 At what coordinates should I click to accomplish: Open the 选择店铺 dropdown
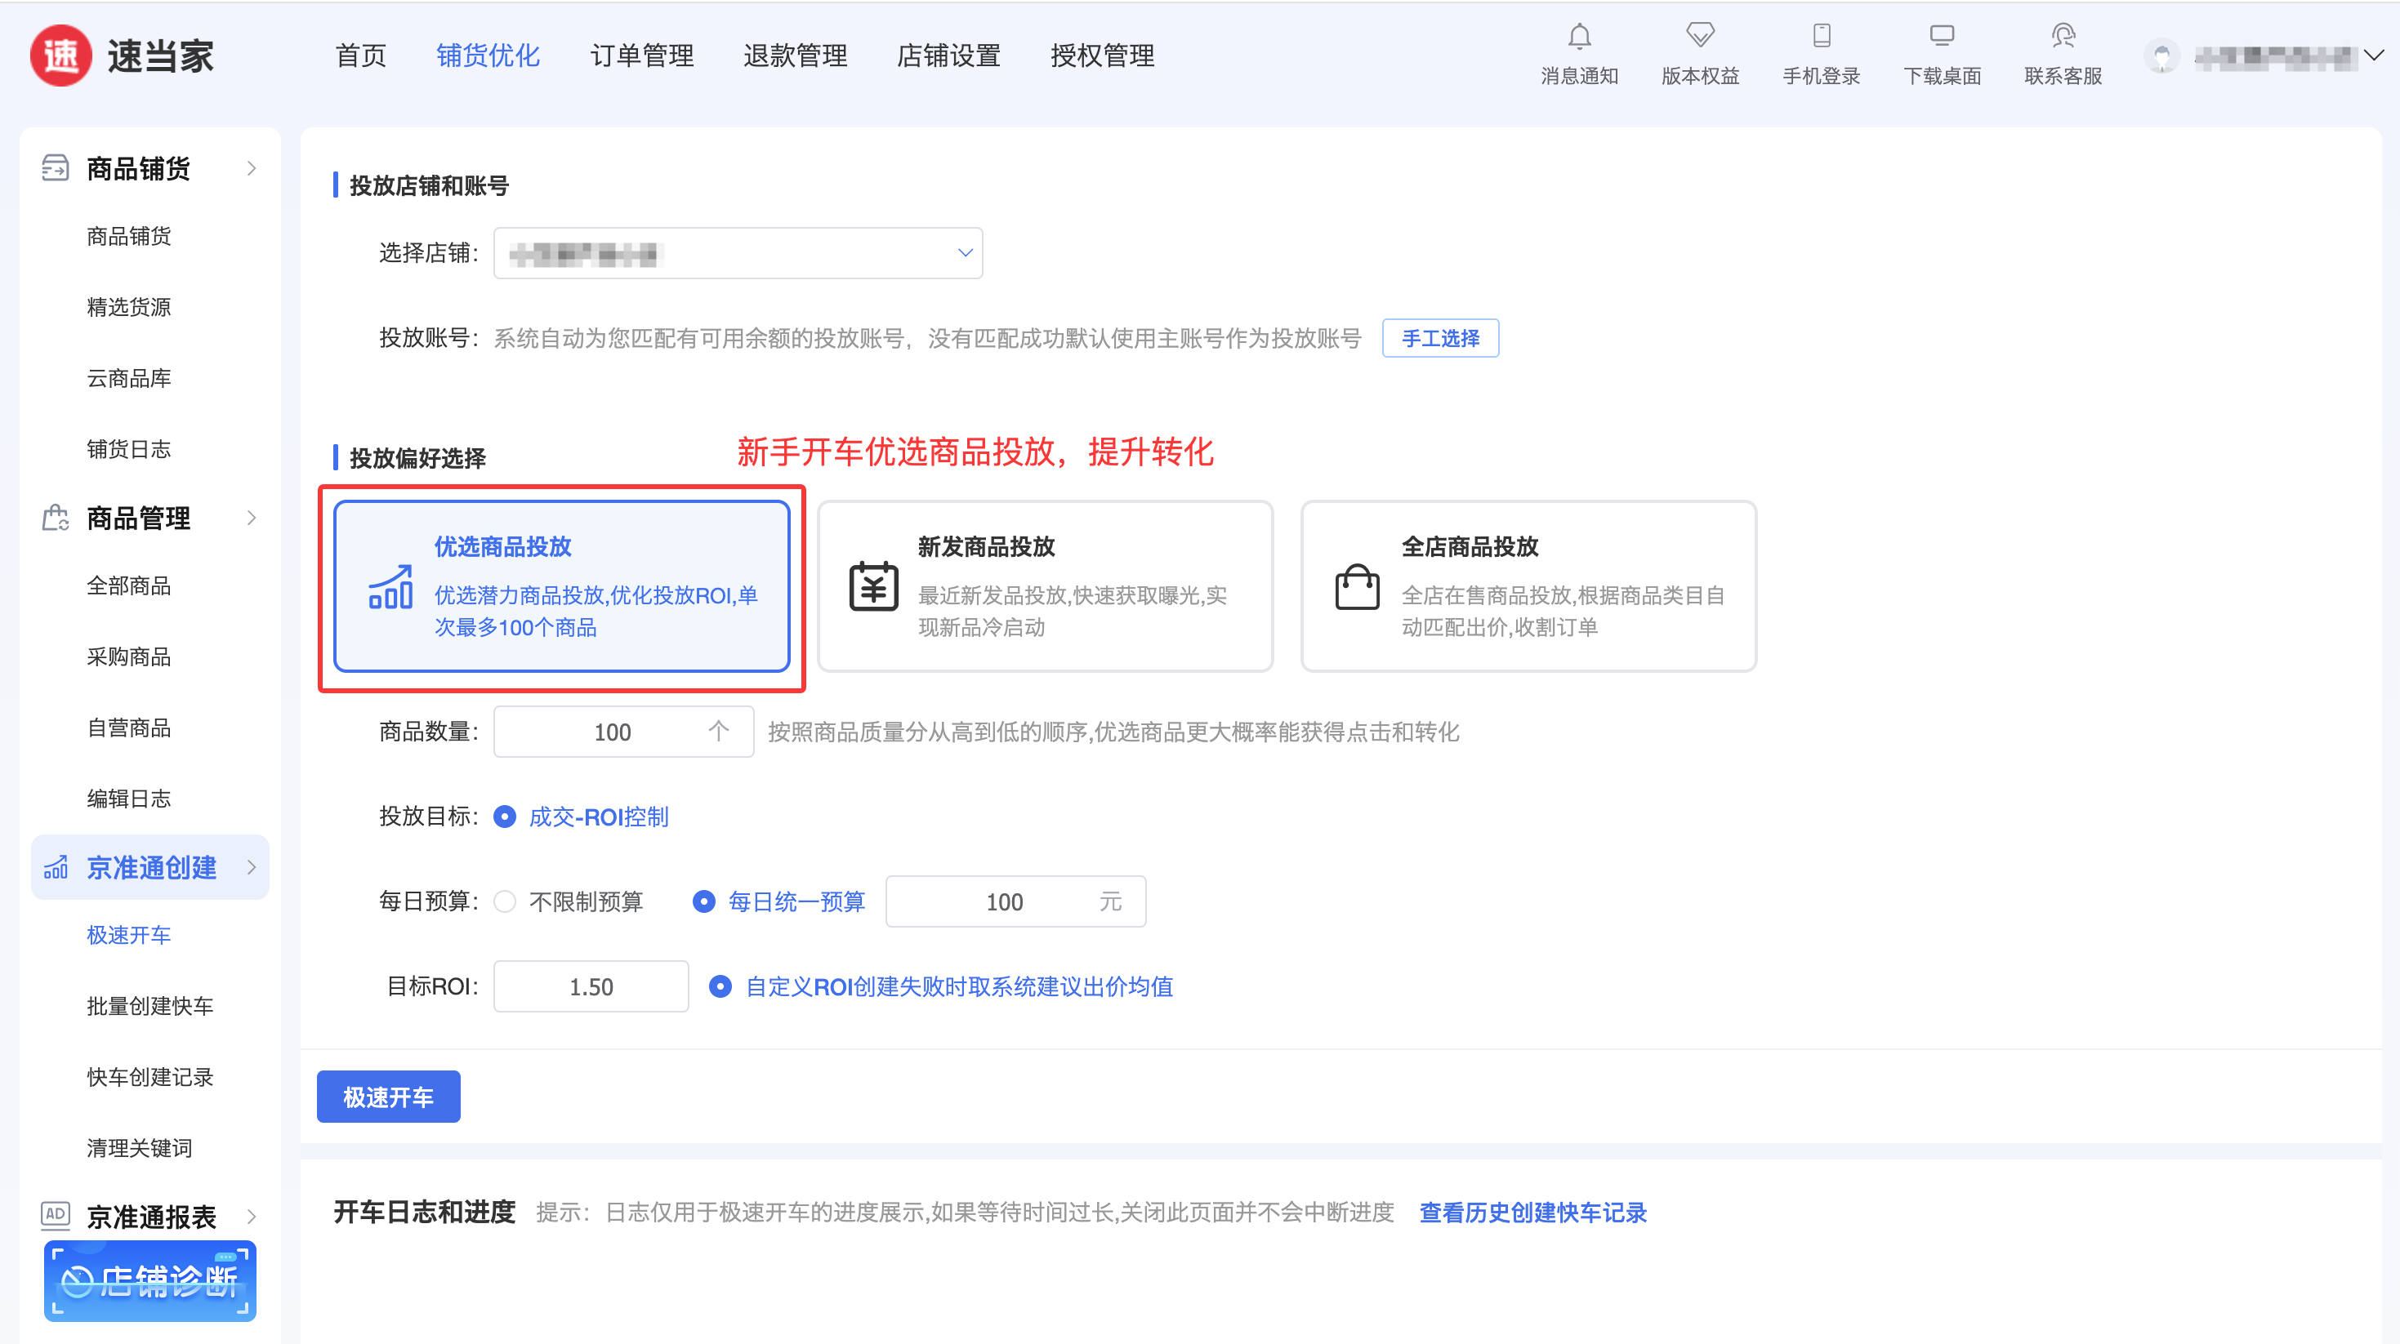pyautogui.click(x=737, y=253)
